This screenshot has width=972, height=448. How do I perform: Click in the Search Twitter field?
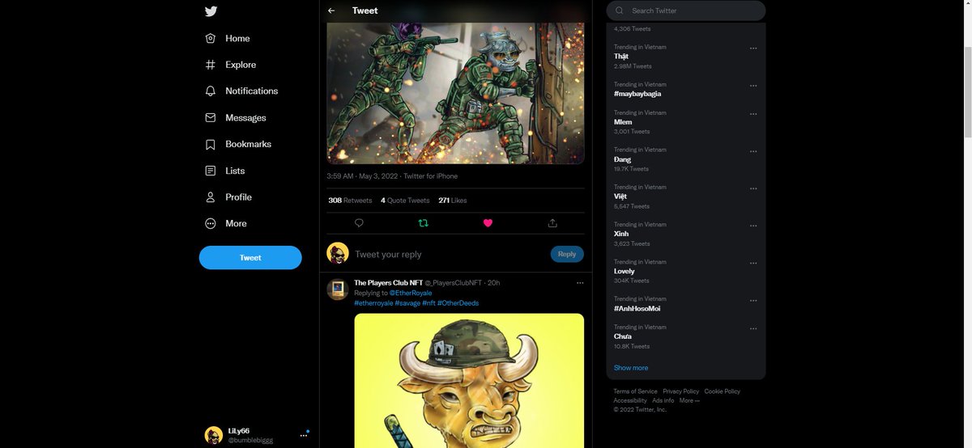tap(686, 11)
